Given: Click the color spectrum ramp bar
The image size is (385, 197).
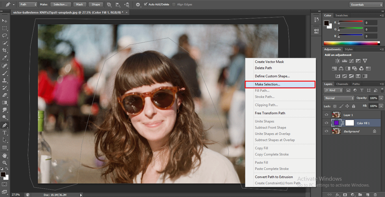Looking at the screenshot, I should (352, 43).
